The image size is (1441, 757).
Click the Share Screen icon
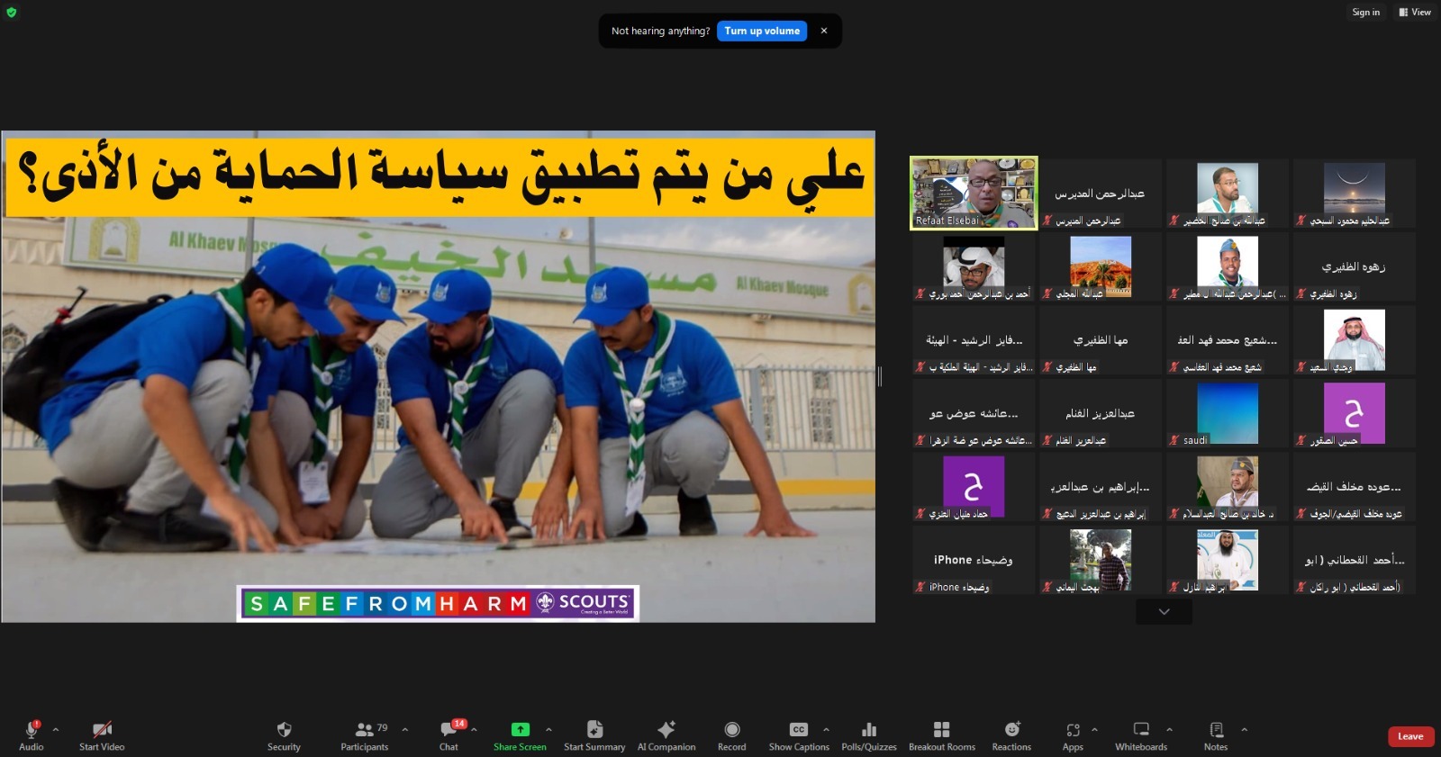tap(520, 730)
